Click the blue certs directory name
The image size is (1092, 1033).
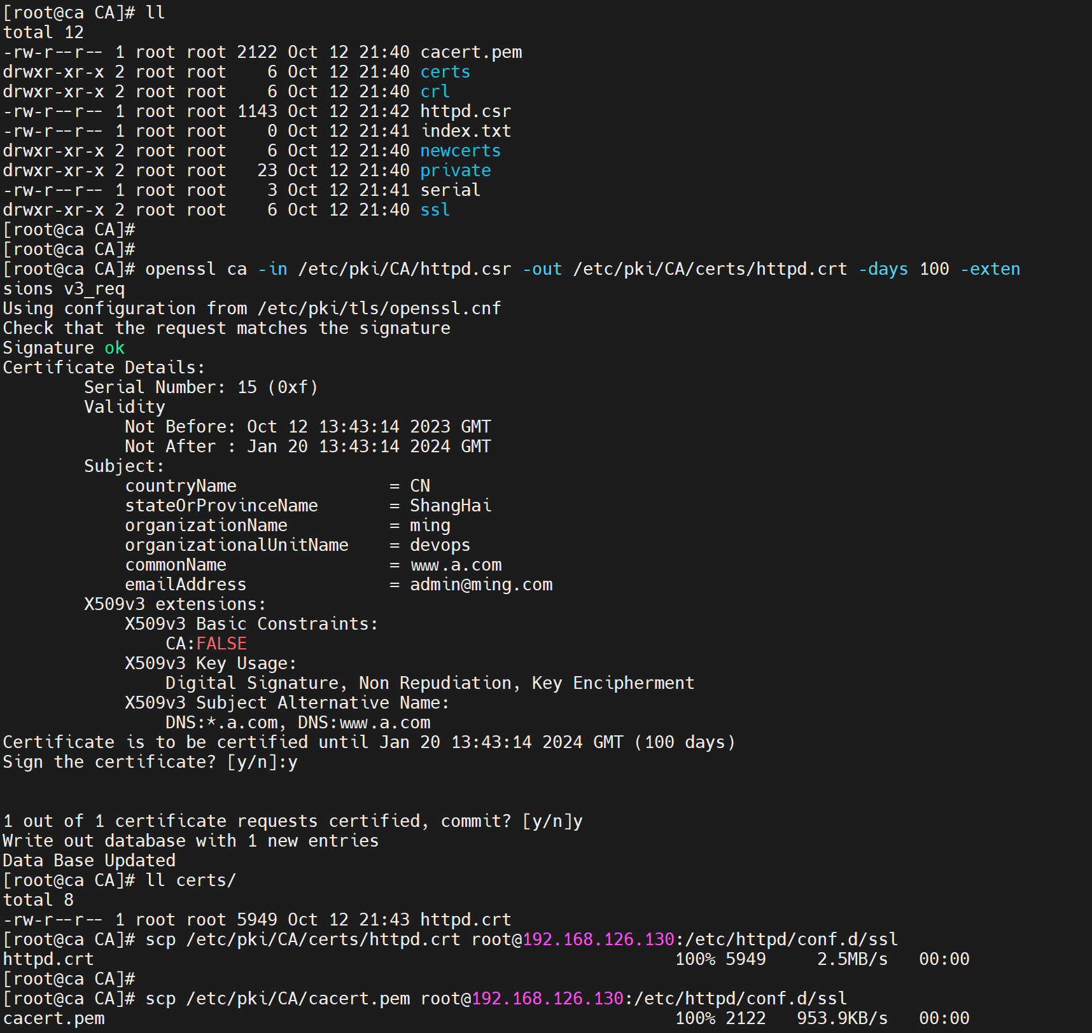(x=445, y=72)
